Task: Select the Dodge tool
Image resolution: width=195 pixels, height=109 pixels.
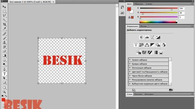Action: (x=4, y=64)
